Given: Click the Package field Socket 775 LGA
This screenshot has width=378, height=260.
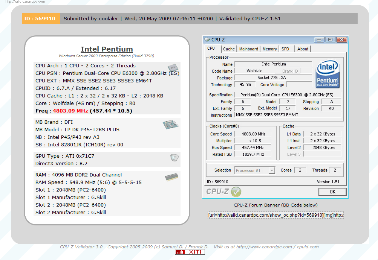Looking at the screenshot, I should 273,78.
